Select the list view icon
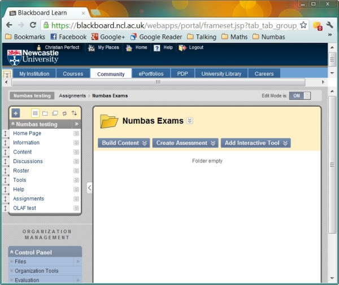Image resolution: width=339 pixels, height=285 pixels. [35, 113]
